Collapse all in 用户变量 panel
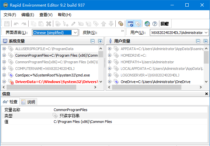The image size is (210, 146). 198,41
